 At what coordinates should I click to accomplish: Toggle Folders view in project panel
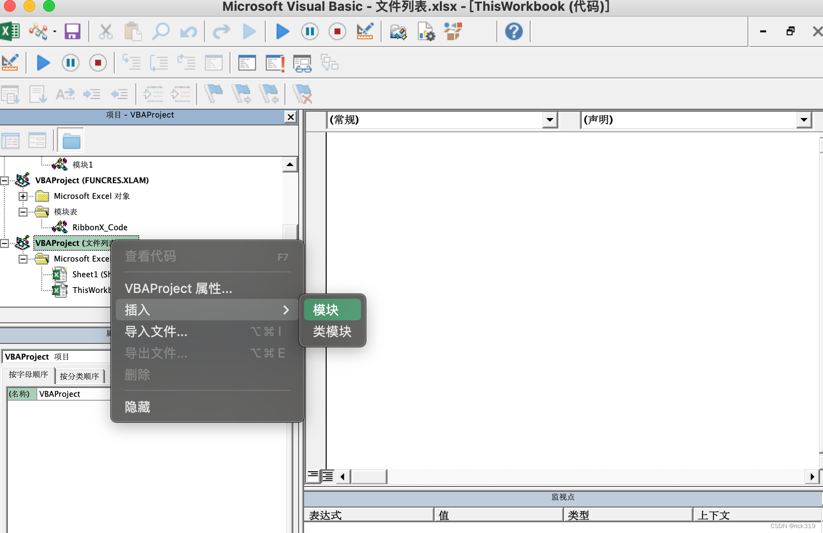(x=71, y=141)
